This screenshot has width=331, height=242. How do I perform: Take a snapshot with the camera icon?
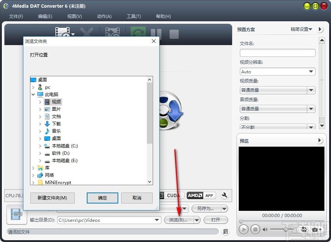pos(314,229)
